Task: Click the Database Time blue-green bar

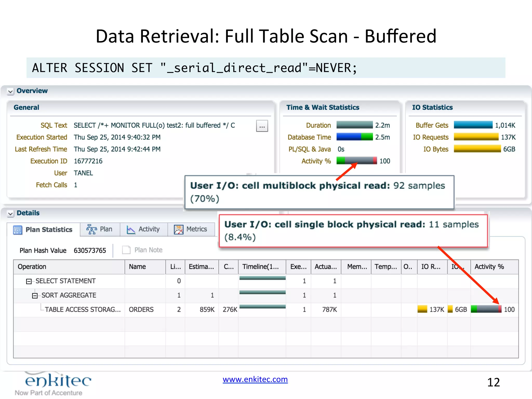Action: pos(355,137)
